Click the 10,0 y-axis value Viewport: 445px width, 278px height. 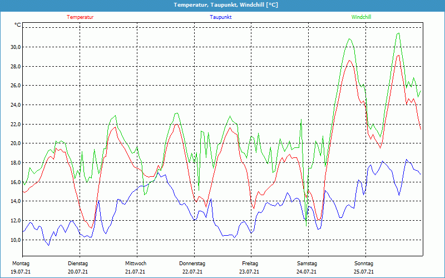click(16, 240)
